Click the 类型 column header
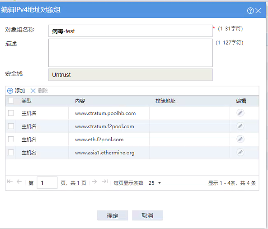The height and width of the screenshot is (229, 268). click(x=26, y=101)
